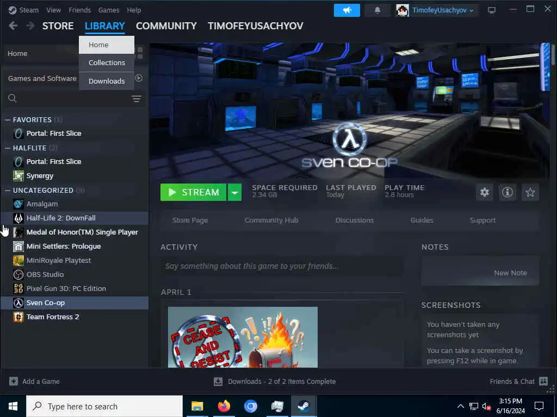Viewport: 557px width, 417px height.
Task: Select Portal: First Slice under FAVORITES
Action: coord(75,134)
